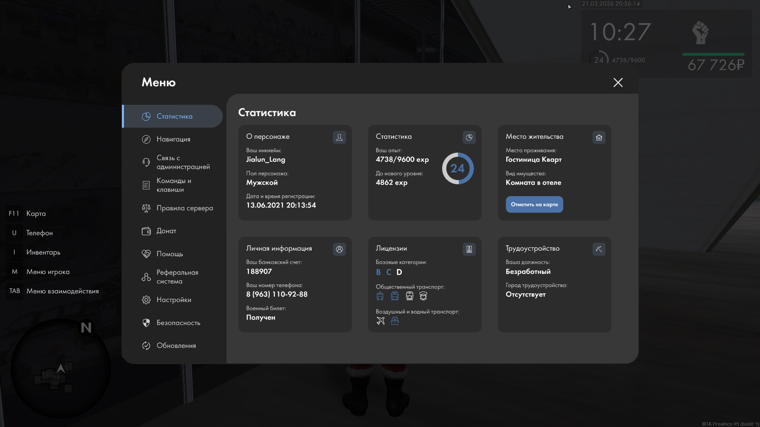Go to Настройки in the menu

coord(174,300)
